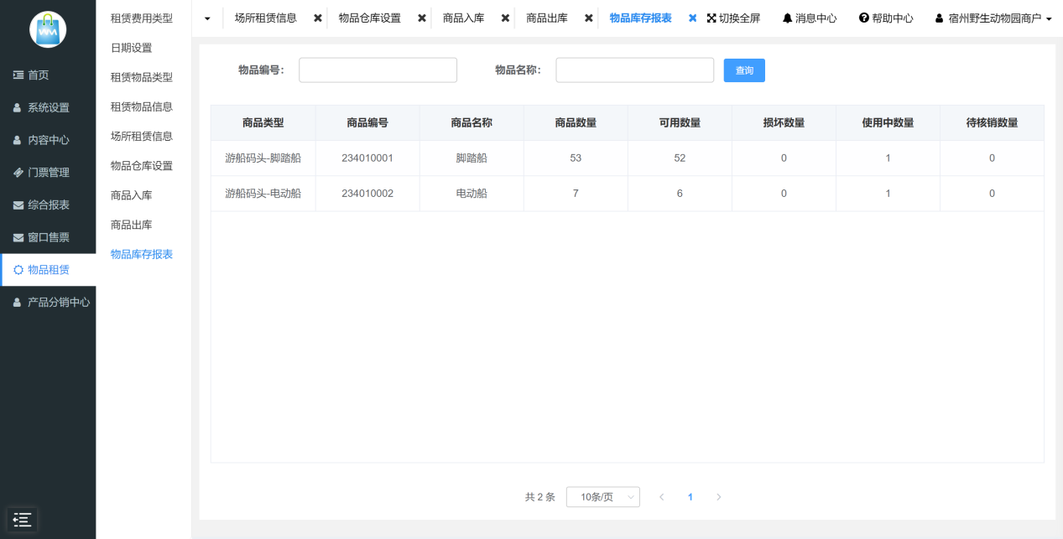Screen dimensions: 1063x539
Task: Open 综合报表 from the sidebar
Action: [48, 205]
